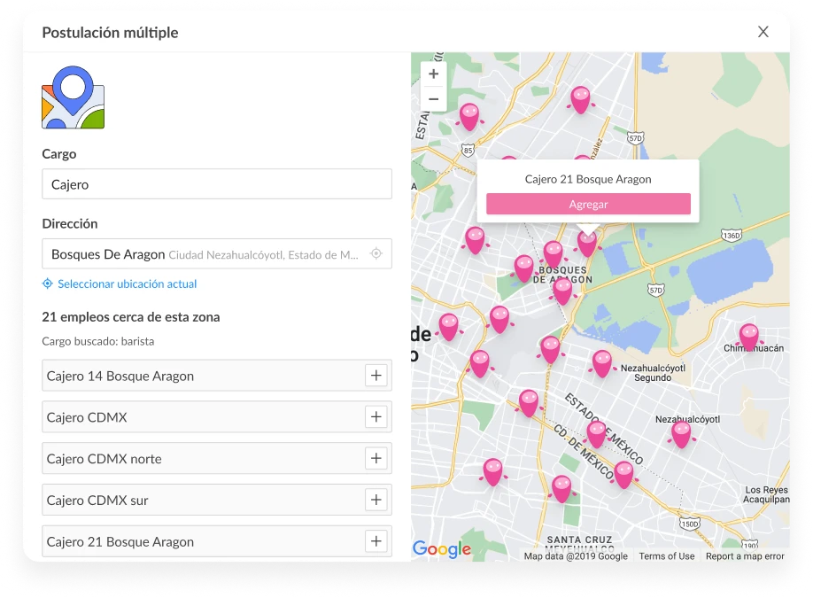Click the map pin above SANTA CRUZ label
The image size is (813, 598).
tap(561, 489)
